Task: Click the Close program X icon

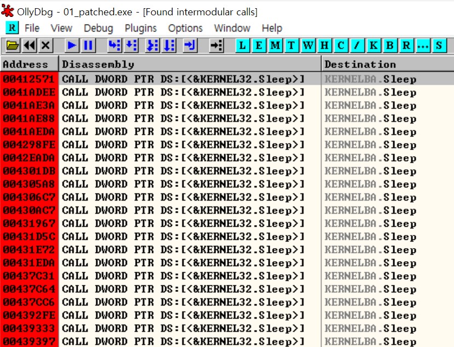Action: tap(46, 46)
